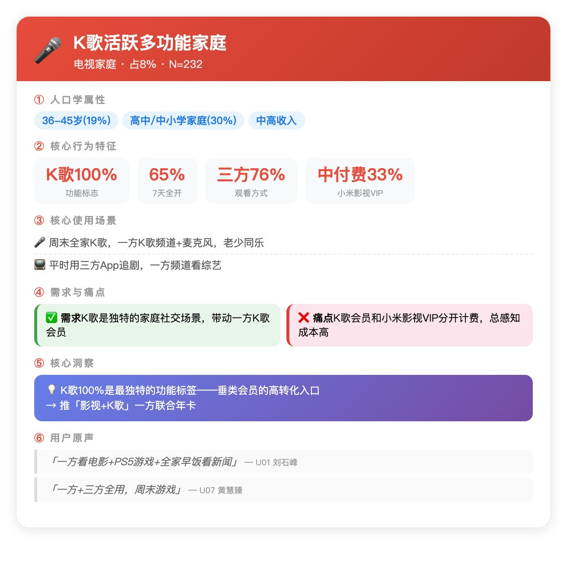Screen dimensions: 567x564
Task: Open the K歌100% 功能标志 stat card
Action: pyautogui.click(x=82, y=181)
